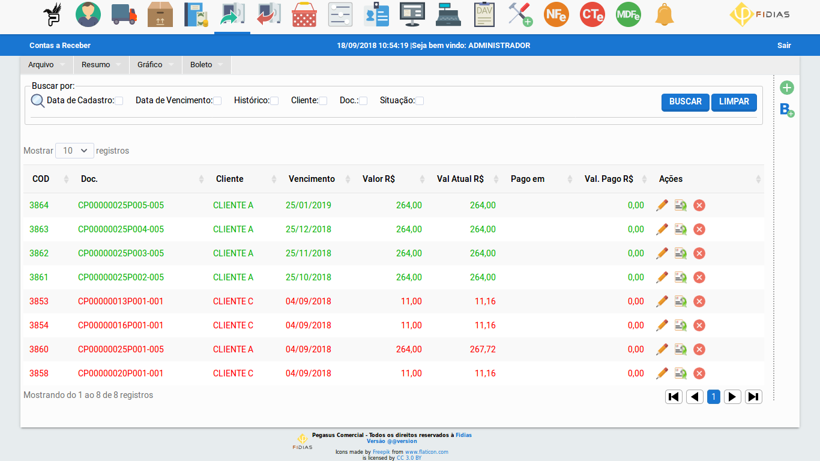Open the cash register icon in the toolbar
The height and width of the screenshot is (461, 820).
448,16
